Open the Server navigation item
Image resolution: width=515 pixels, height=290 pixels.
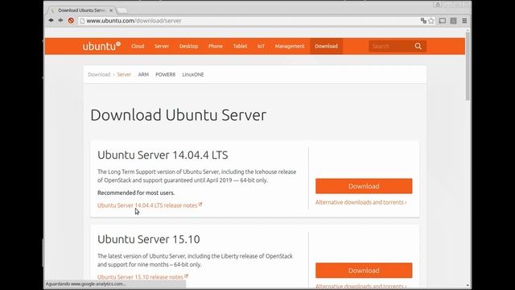[162, 47]
